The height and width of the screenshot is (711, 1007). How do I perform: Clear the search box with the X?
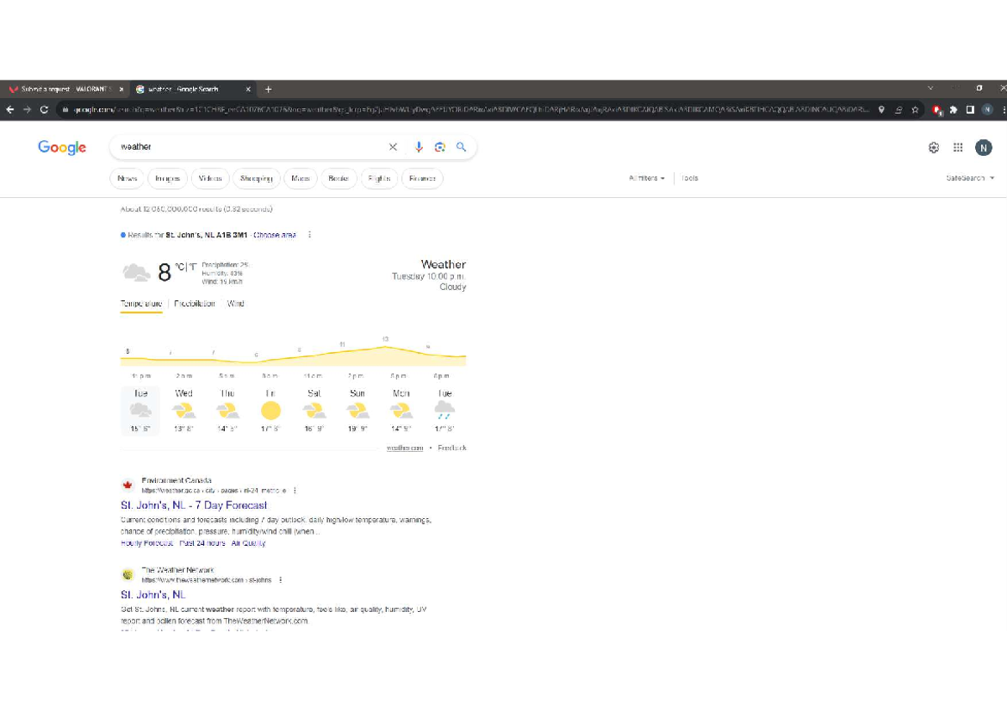393,148
